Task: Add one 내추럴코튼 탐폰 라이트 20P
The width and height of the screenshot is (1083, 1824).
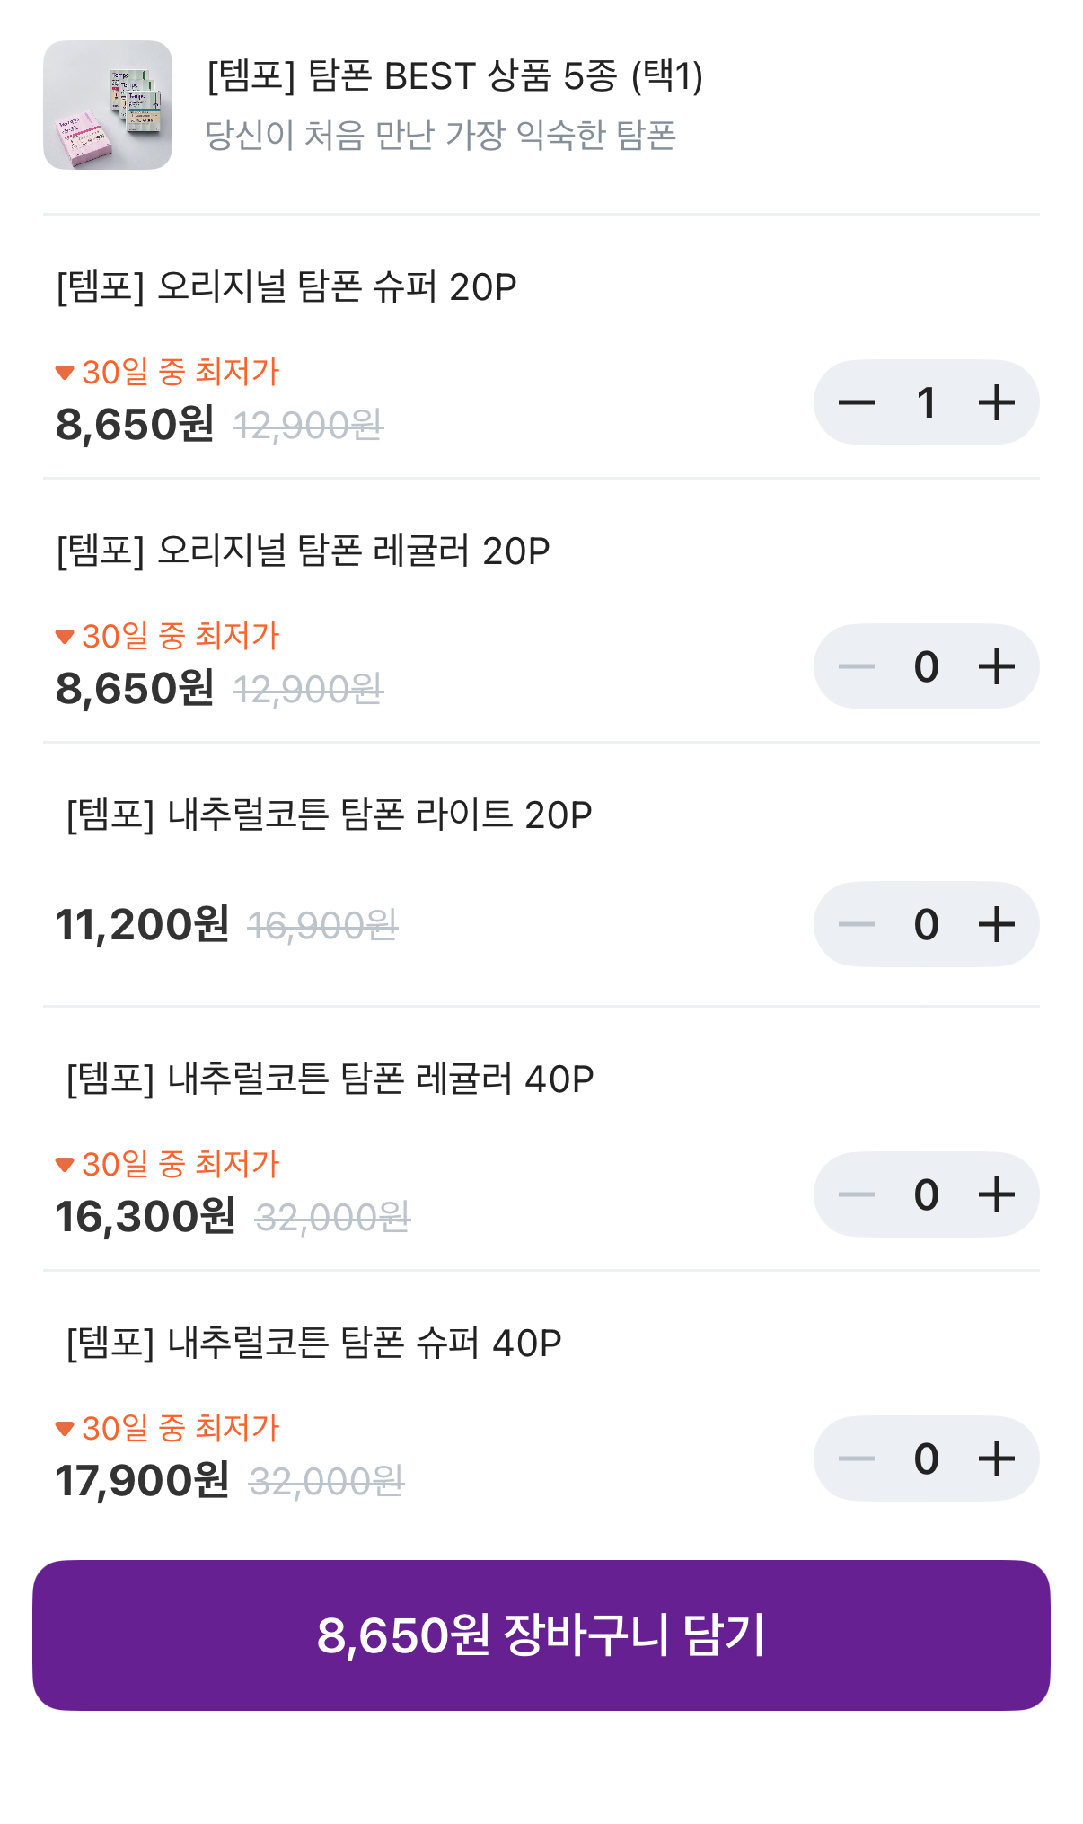Action: tap(996, 924)
